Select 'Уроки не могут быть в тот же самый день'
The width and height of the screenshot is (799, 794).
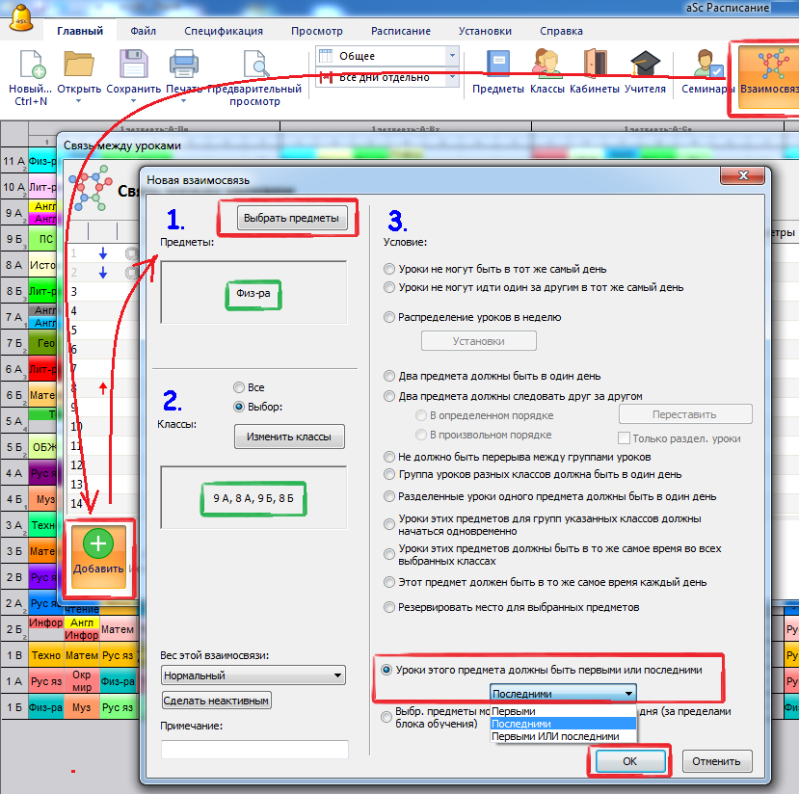click(x=389, y=269)
